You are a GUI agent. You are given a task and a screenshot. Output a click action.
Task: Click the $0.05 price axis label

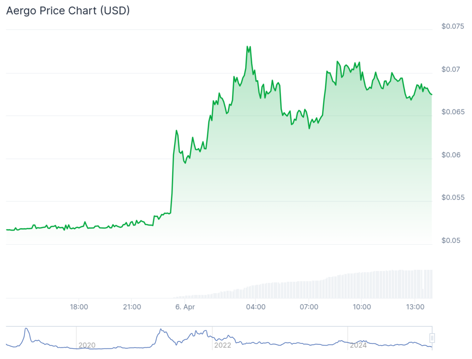(451, 240)
